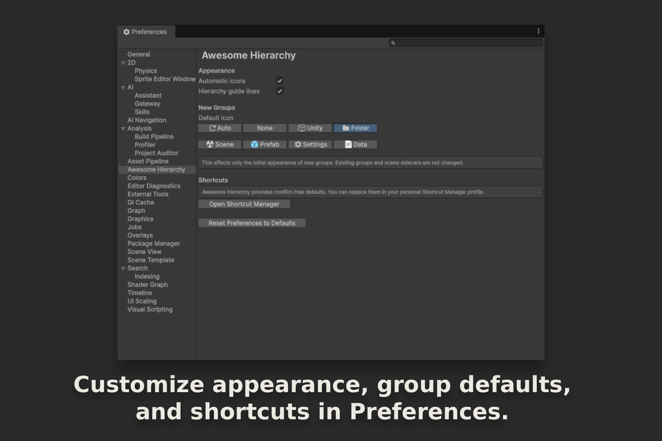Click the three-dot window options icon

[538, 31]
